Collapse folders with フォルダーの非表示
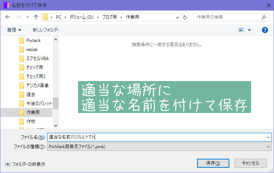Screen dimensions: 274x173 click(25, 164)
